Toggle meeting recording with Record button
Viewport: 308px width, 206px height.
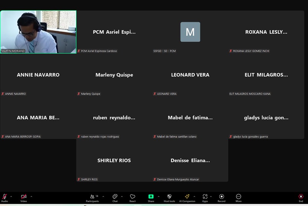[x=222, y=197]
